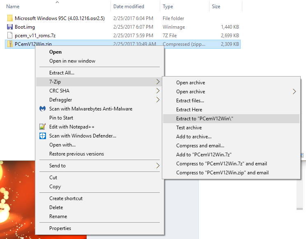Open Properties from the context menu
This screenshot has height=239, width=306.
point(99,228)
